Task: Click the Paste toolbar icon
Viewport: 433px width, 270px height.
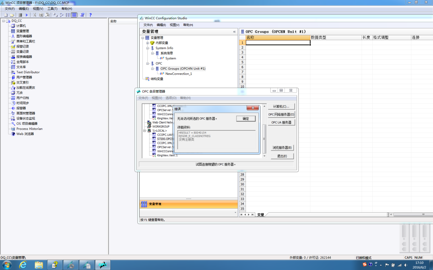Action: (x=47, y=15)
